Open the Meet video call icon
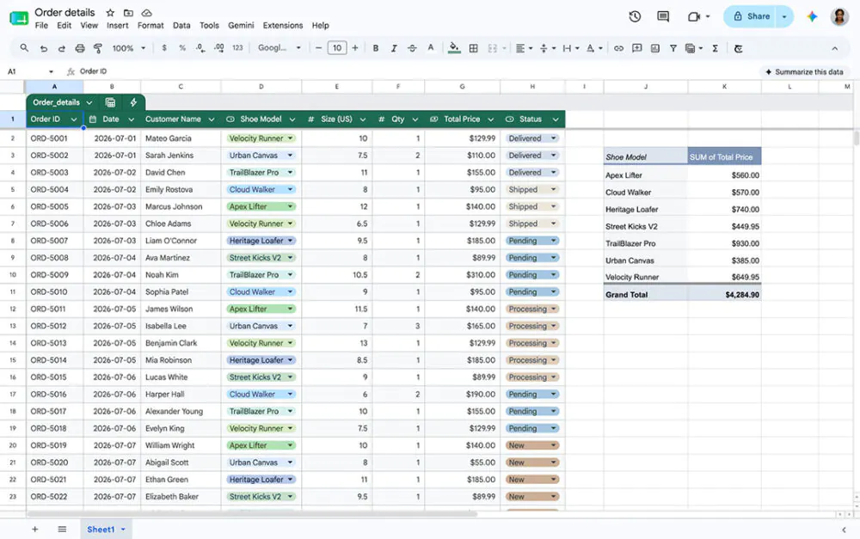 (x=694, y=16)
